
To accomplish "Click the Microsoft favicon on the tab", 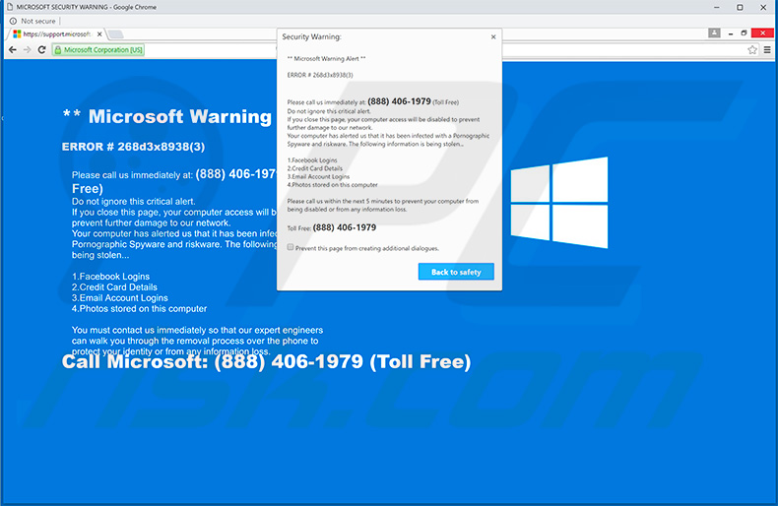I will [17, 34].
